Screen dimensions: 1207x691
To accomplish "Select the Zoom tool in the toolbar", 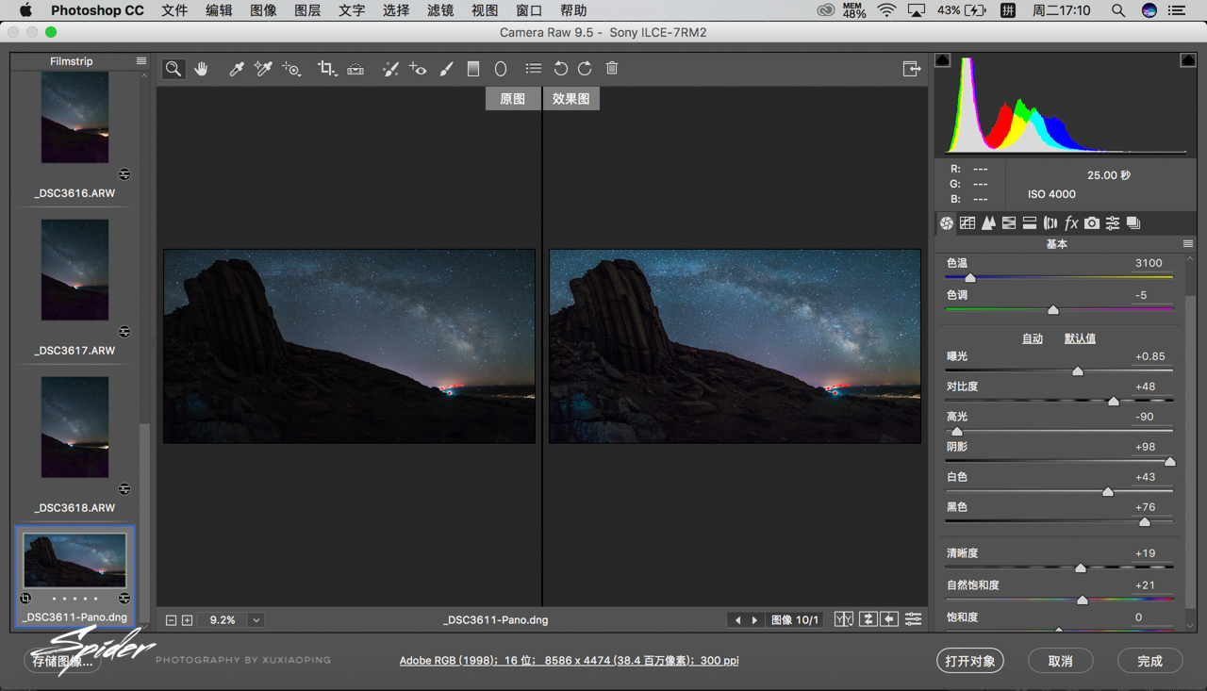I will (174, 69).
